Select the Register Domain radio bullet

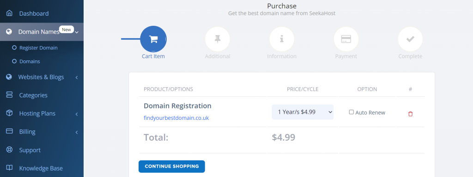pyautogui.click(x=14, y=47)
